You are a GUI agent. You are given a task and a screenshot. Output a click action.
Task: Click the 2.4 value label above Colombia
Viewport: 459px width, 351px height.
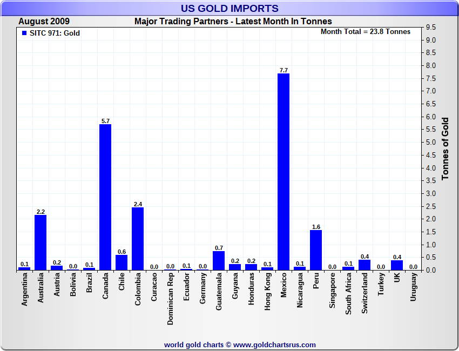tap(138, 204)
